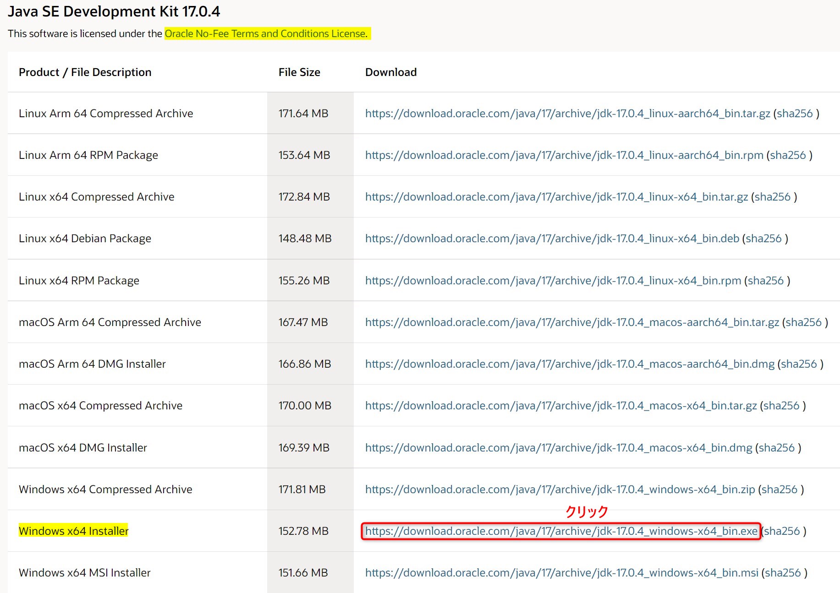View sha256 for Linux aarch64 tar.gz archive
The height and width of the screenshot is (593, 840).
pos(795,114)
